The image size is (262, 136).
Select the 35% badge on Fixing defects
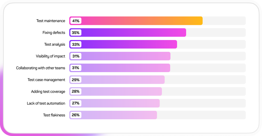(x=76, y=33)
